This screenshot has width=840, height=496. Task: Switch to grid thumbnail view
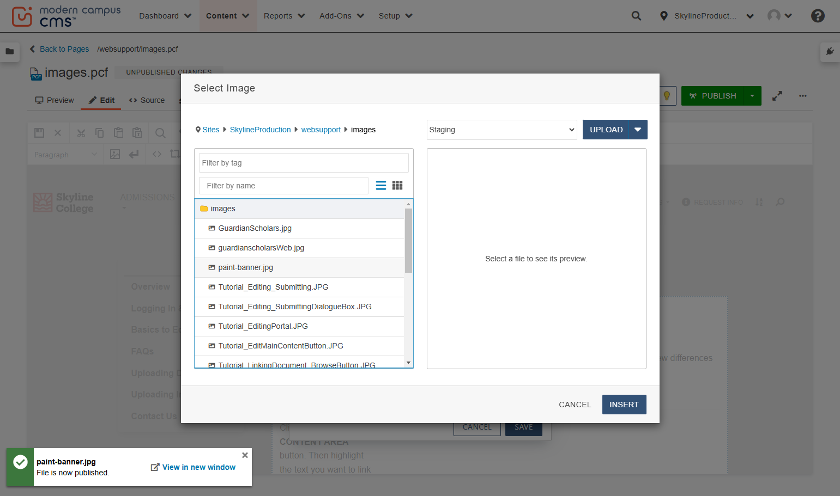397,186
